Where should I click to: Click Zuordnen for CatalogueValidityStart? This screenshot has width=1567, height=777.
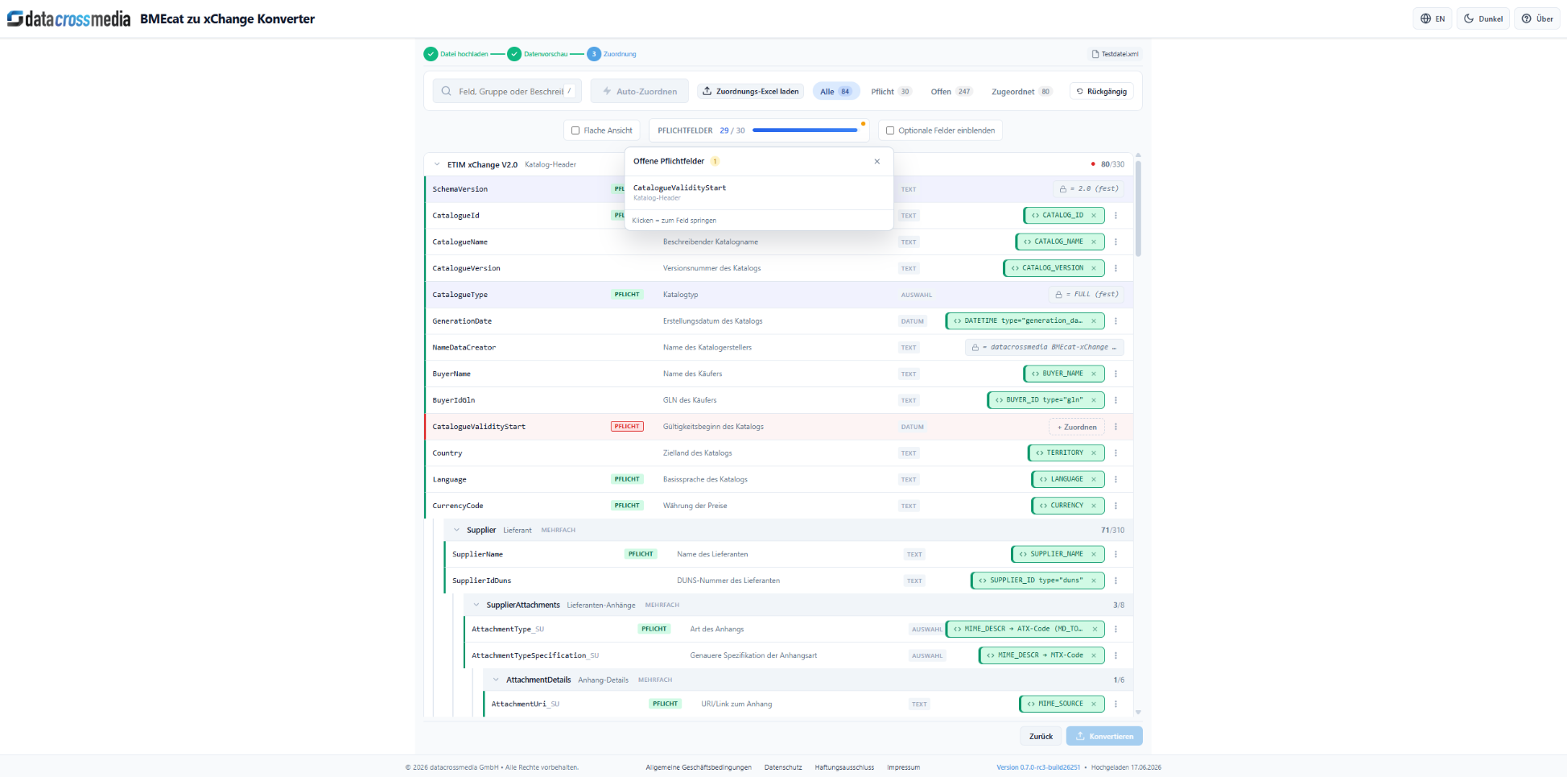(1077, 427)
